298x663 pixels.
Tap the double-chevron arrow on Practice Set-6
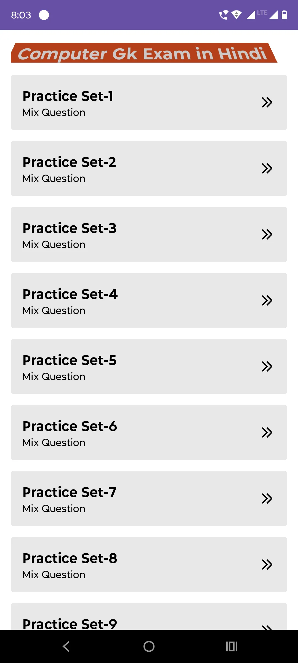(x=267, y=432)
